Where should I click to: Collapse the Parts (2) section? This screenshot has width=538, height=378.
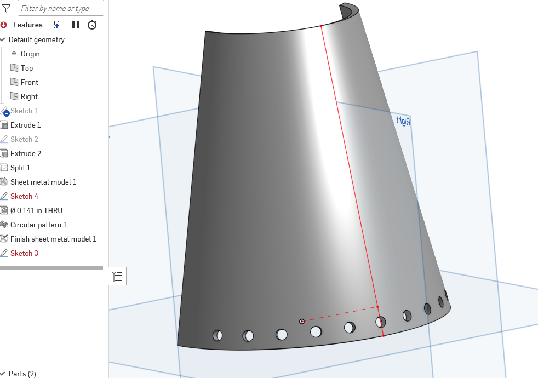3,374
